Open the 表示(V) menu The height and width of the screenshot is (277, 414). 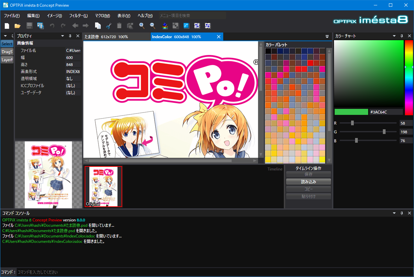(124, 16)
